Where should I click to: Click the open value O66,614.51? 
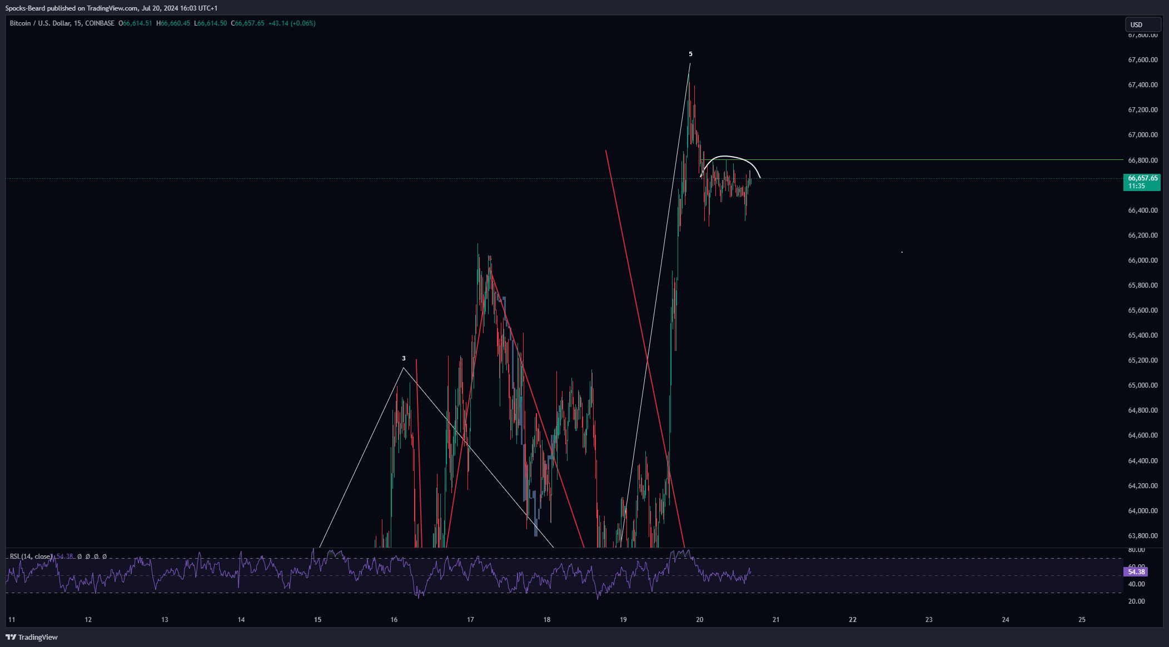point(135,23)
